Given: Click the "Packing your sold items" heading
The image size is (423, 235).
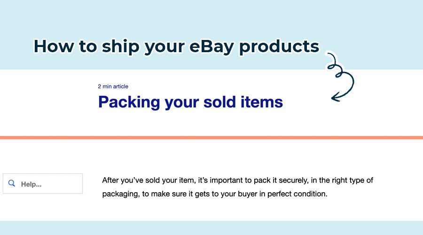Looking at the screenshot, I should (x=190, y=102).
